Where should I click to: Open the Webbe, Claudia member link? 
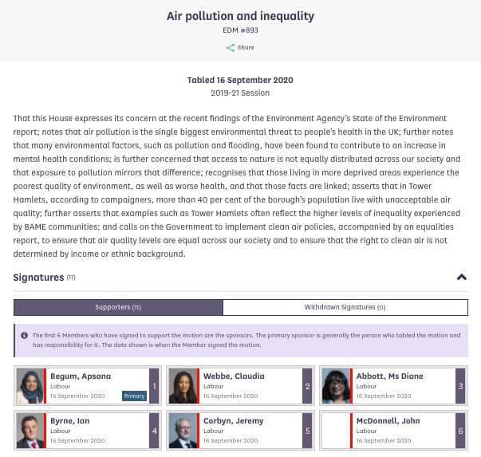click(234, 376)
